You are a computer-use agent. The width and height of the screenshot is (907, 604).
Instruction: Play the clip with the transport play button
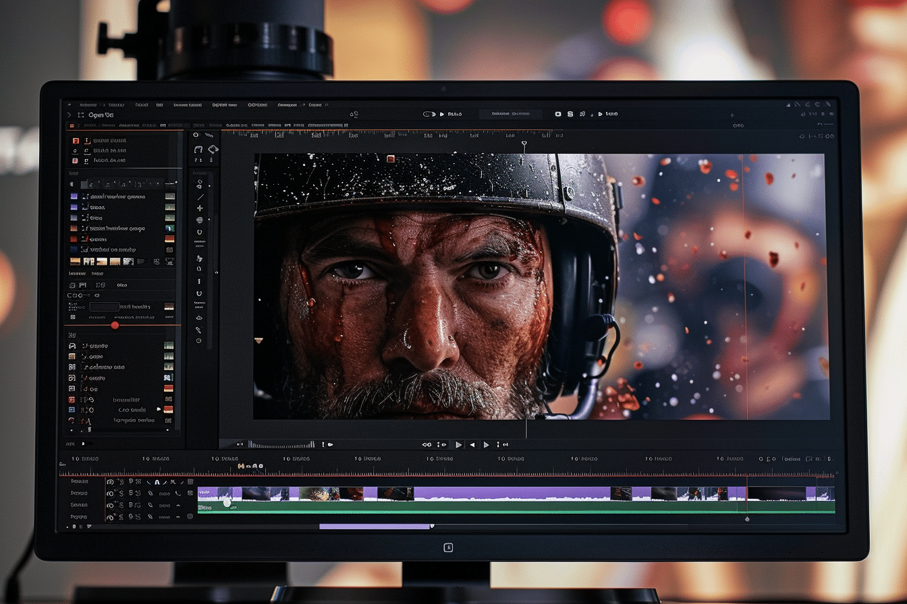tap(459, 445)
